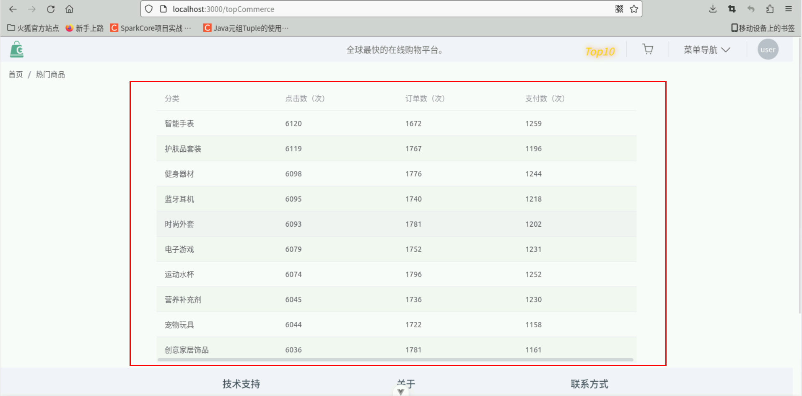Open SparkCore项目实战 bookmark
Viewport: 802px width, 396px height.
151,28
